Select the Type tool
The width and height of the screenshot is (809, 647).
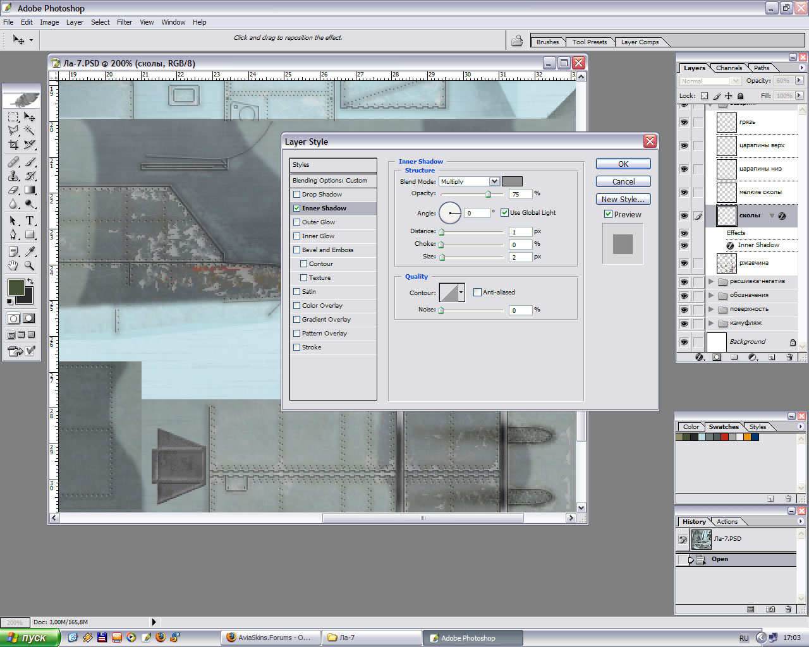pyautogui.click(x=30, y=221)
